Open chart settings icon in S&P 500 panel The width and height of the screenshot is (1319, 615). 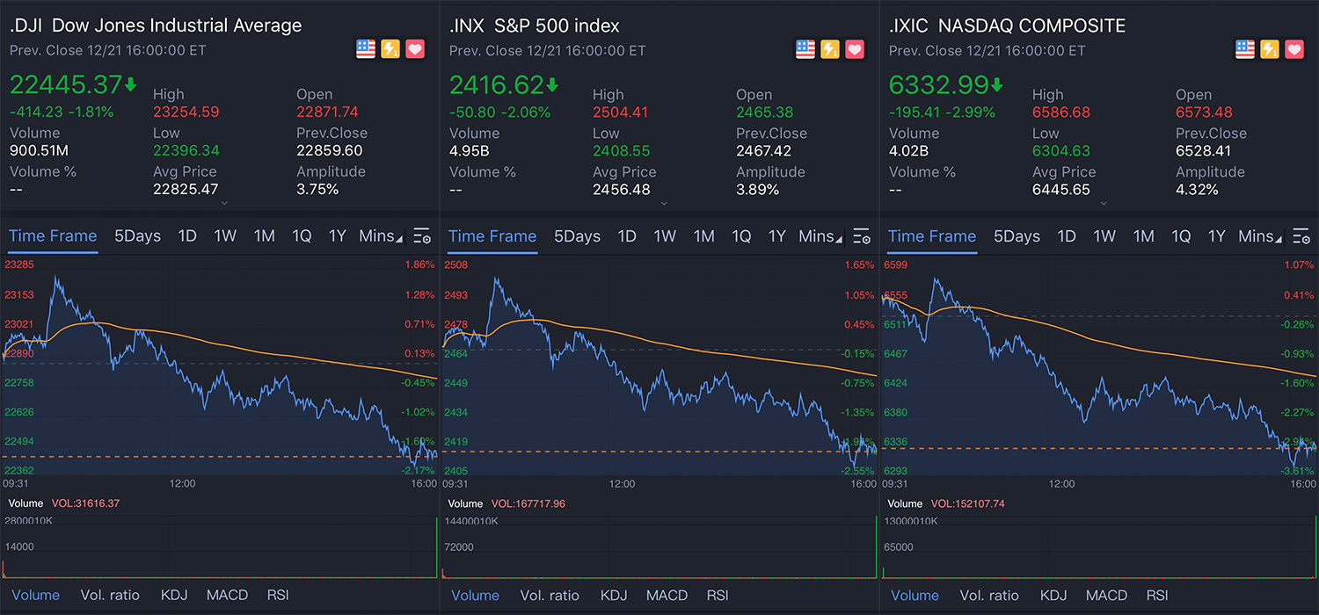coord(862,236)
